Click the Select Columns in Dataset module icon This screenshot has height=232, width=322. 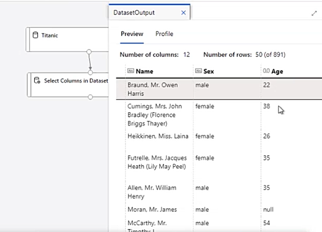click(x=37, y=80)
